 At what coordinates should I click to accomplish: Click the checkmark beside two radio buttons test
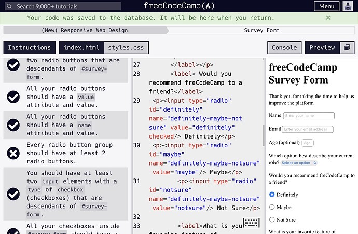pyautogui.click(x=13, y=65)
